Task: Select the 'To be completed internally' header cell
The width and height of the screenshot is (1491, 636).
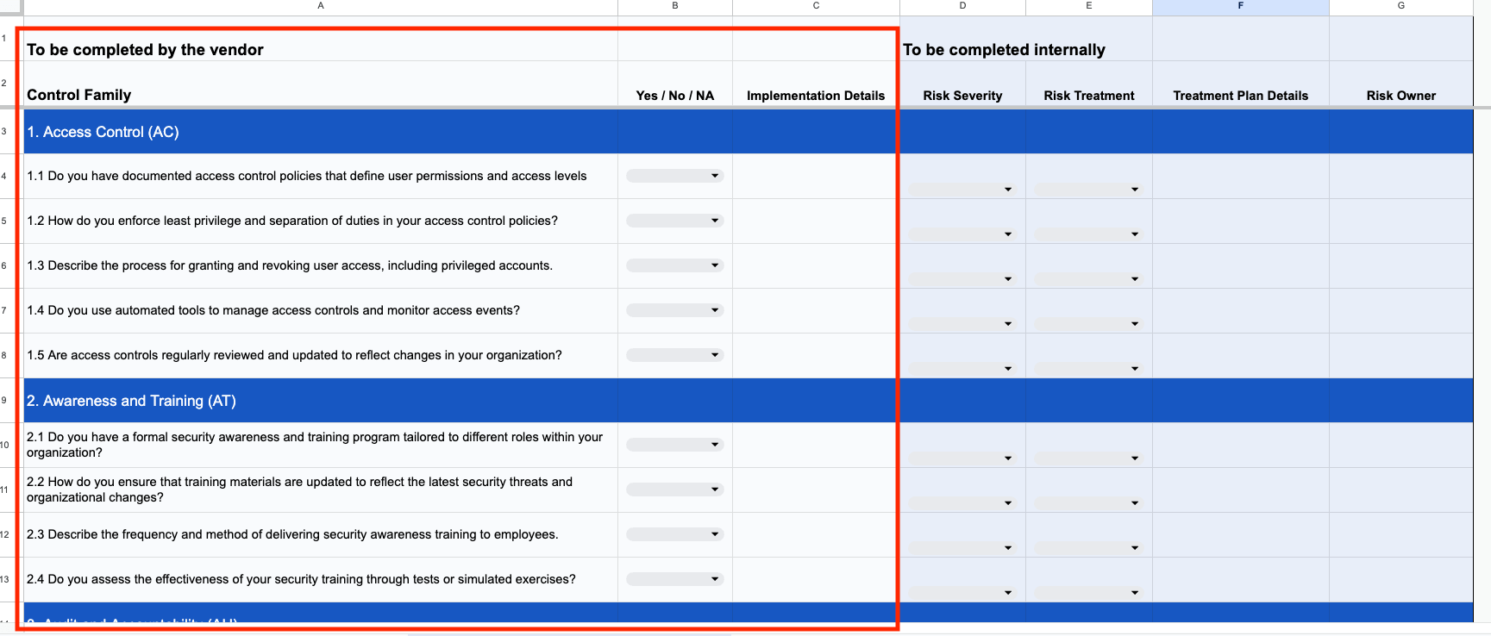Action: (x=962, y=49)
